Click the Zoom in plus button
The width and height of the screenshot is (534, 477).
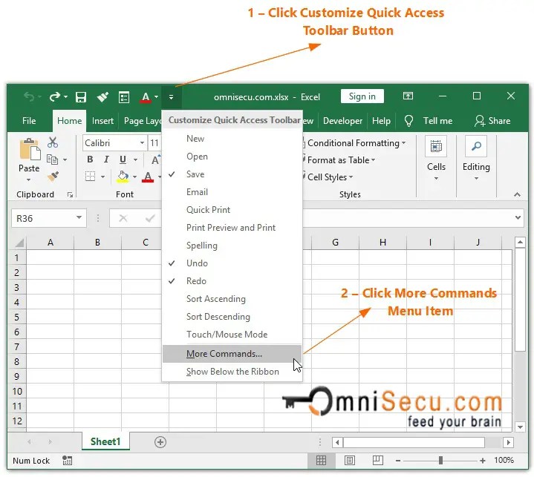pyautogui.click(x=483, y=461)
